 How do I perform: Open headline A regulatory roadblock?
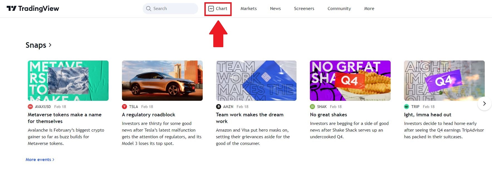pos(148,115)
